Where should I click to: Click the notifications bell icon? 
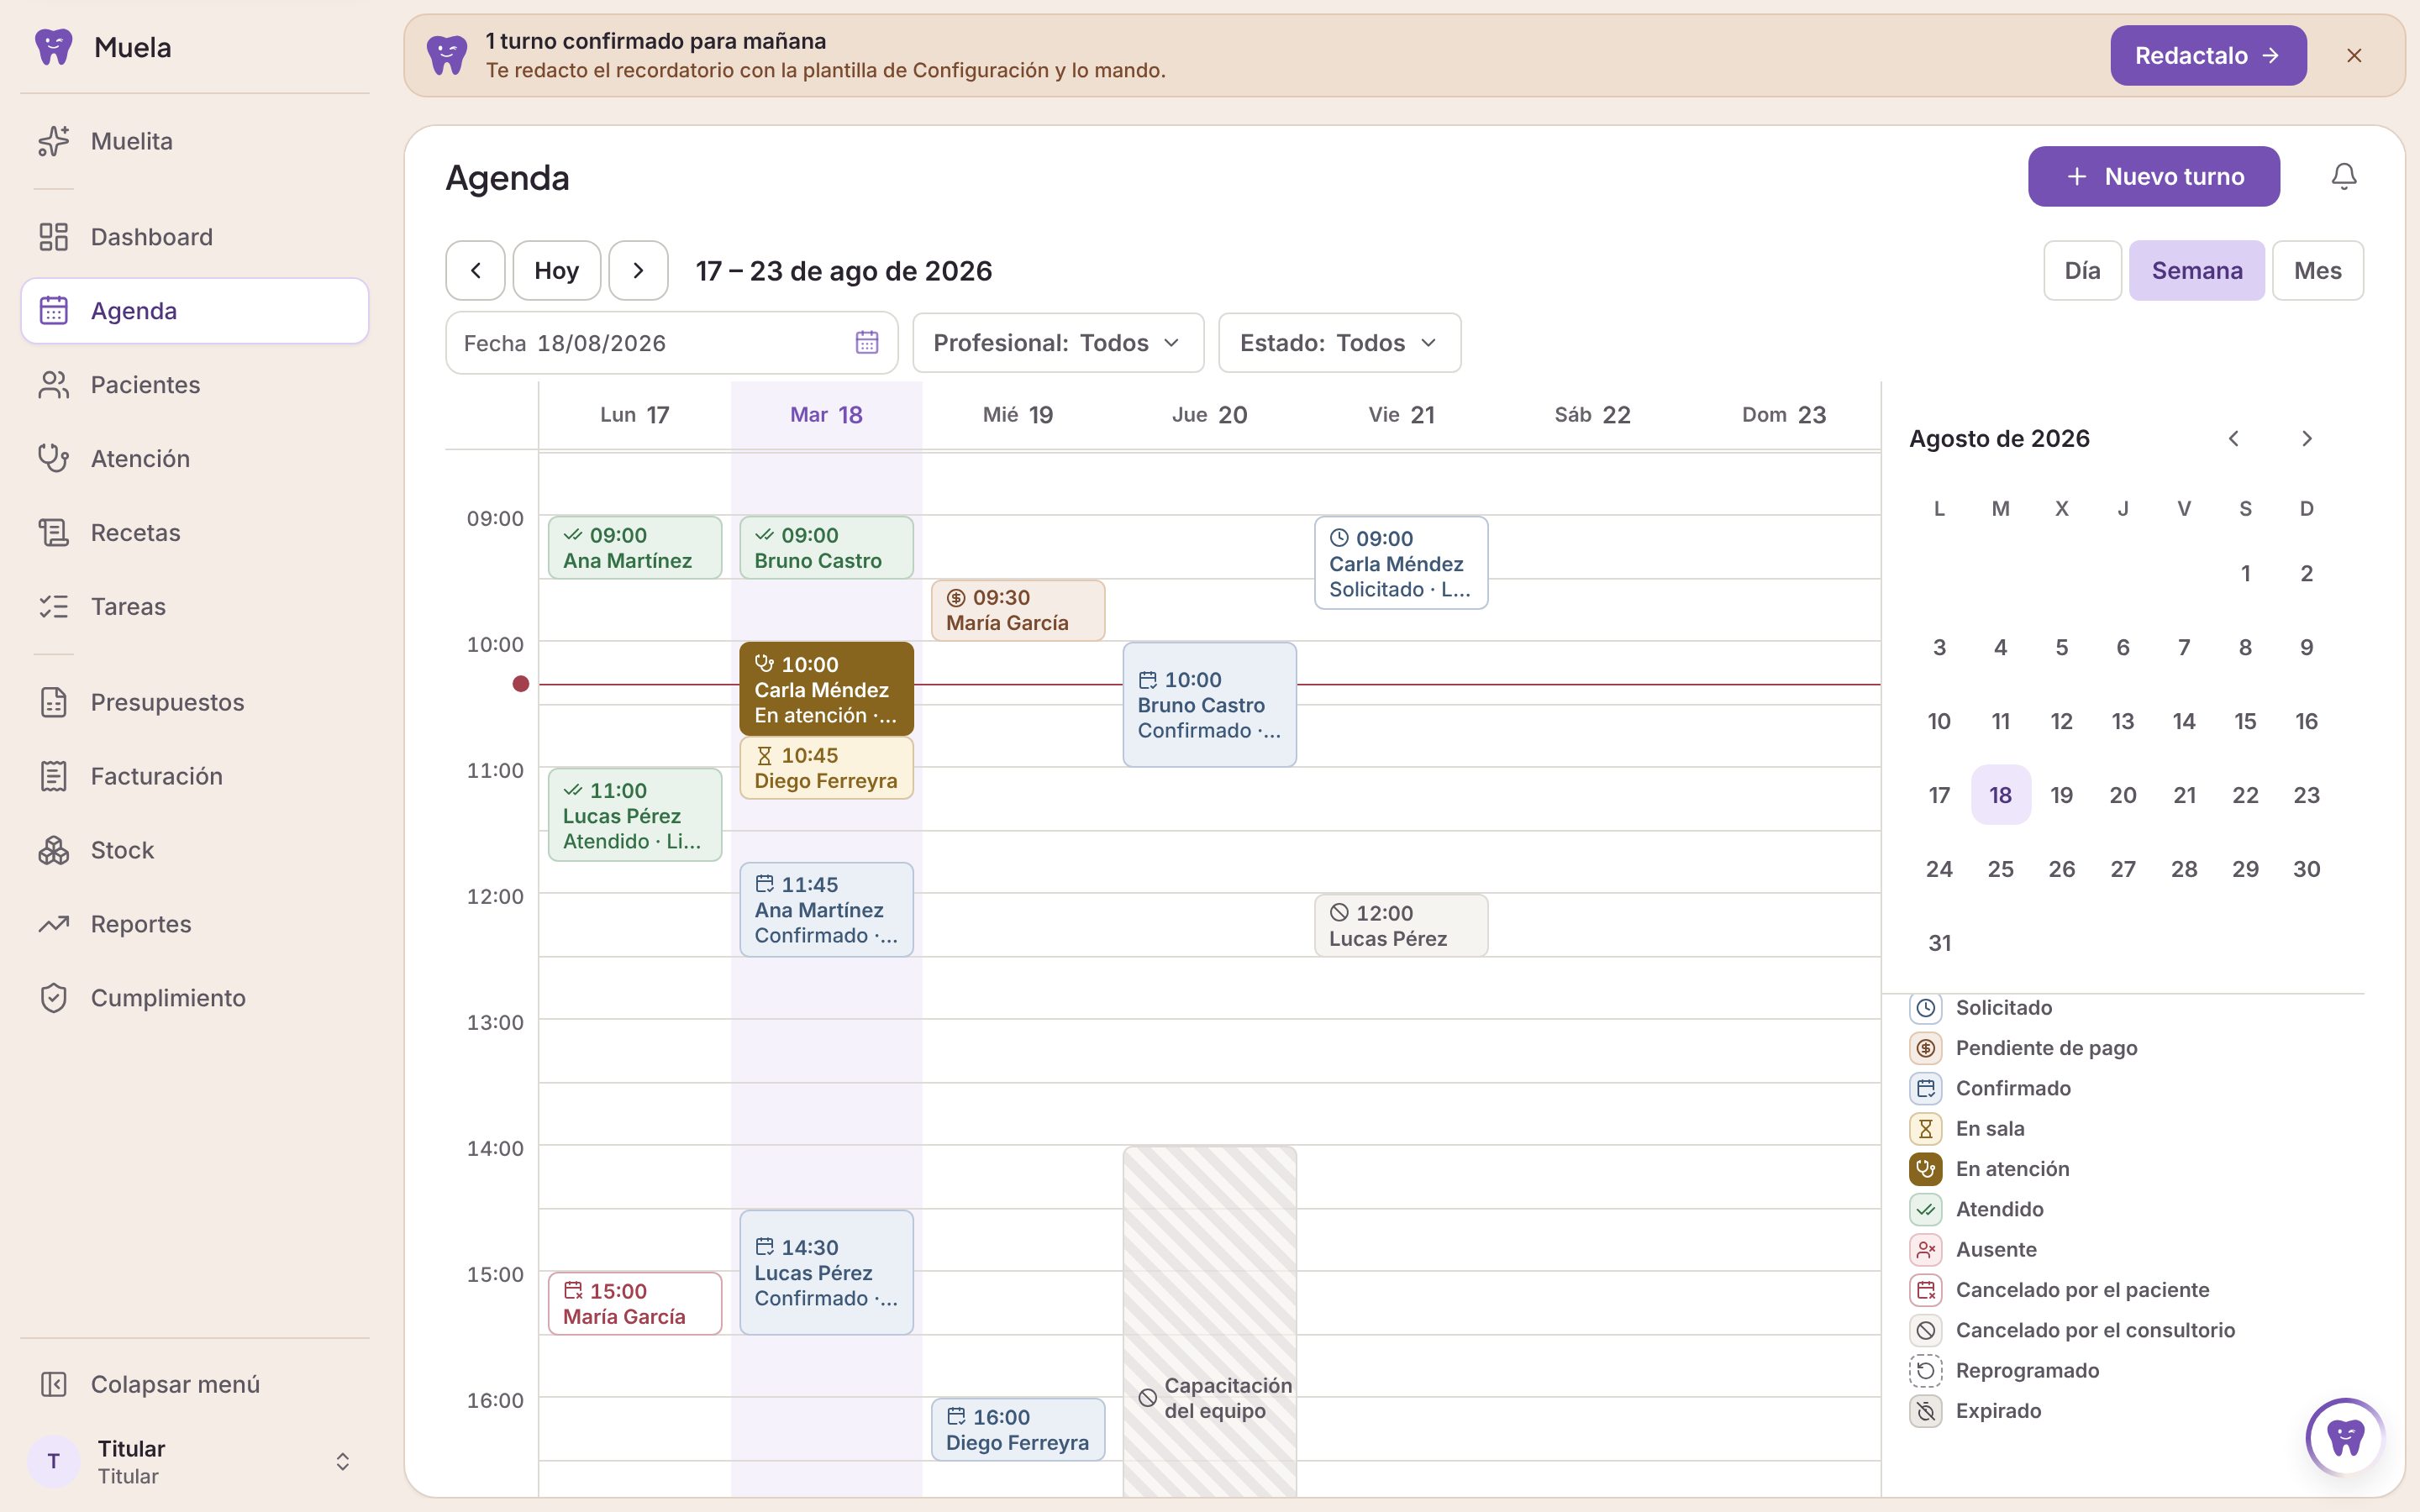click(2343, 177)
